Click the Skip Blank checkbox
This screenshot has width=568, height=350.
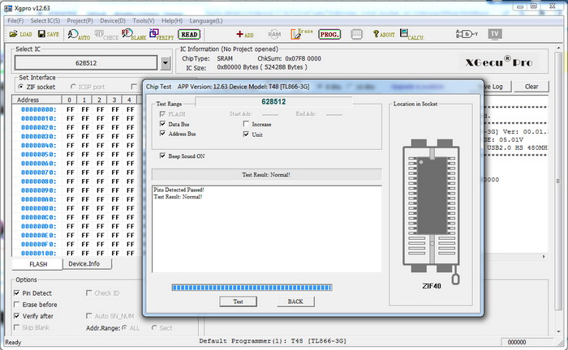[x=16, y=327]
